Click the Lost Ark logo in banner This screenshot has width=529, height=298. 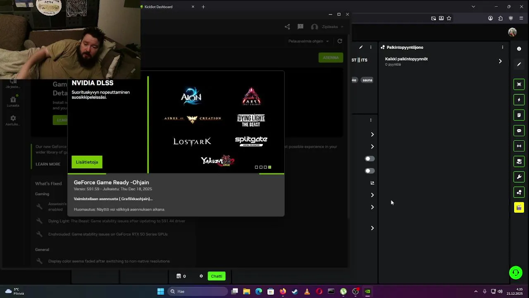[192, 142]
